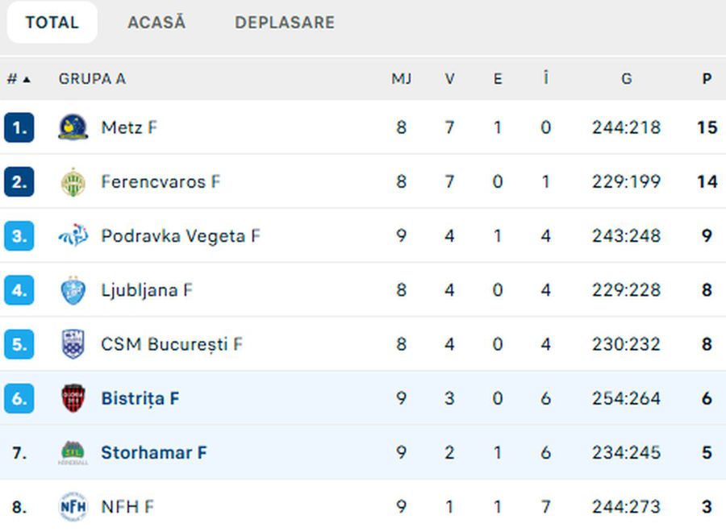Click the Podravka Vegeta team logo

(x=73, y=236)
